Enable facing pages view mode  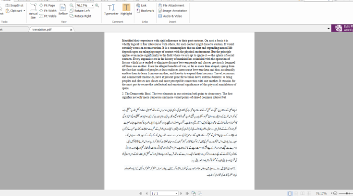[x=303, y=193]
